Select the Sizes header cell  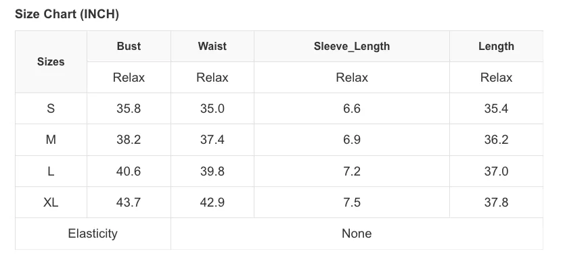point(51,61)
